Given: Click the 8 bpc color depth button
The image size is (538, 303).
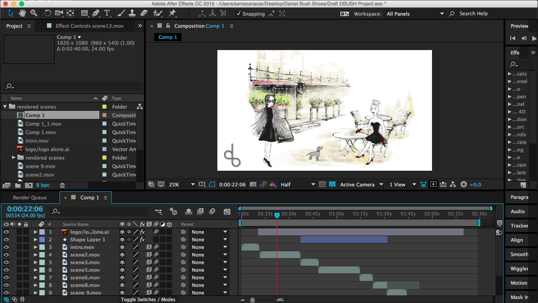Looking at the screenshot, I should click(x=43, y=185).
